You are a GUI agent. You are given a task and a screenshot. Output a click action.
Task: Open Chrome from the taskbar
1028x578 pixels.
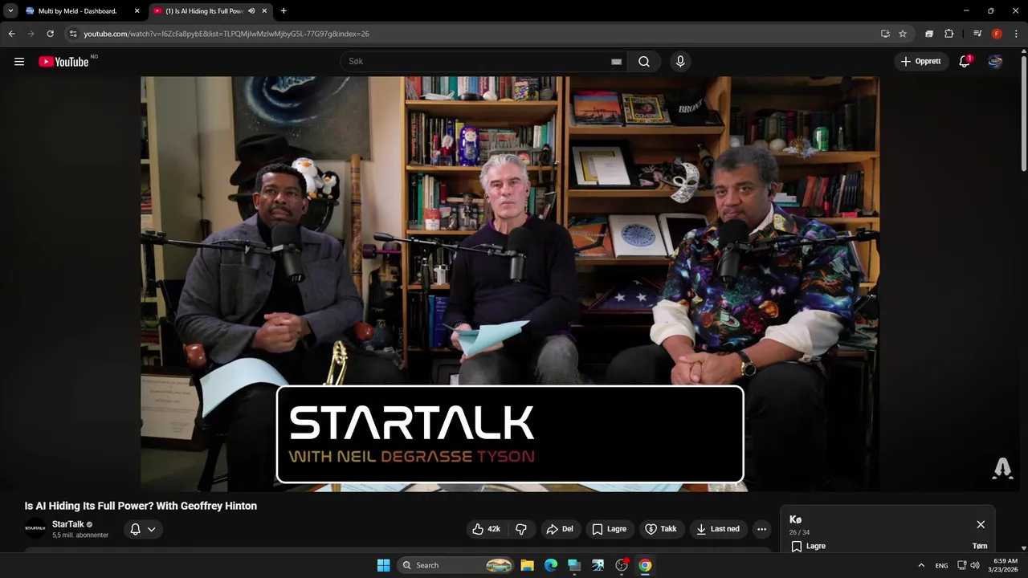pos(645,565)
